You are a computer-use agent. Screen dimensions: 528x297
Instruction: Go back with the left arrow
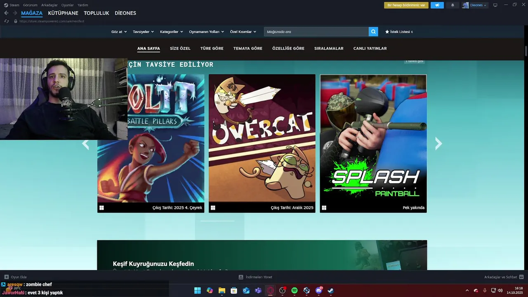pos(6,13)
